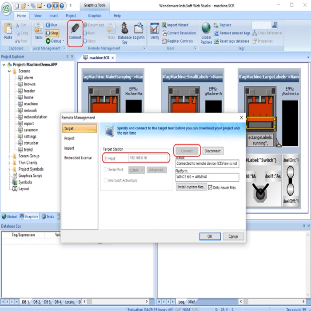Click the Find binoculars icon
This screenshot has width=311, height=311.
pos(17,41)
